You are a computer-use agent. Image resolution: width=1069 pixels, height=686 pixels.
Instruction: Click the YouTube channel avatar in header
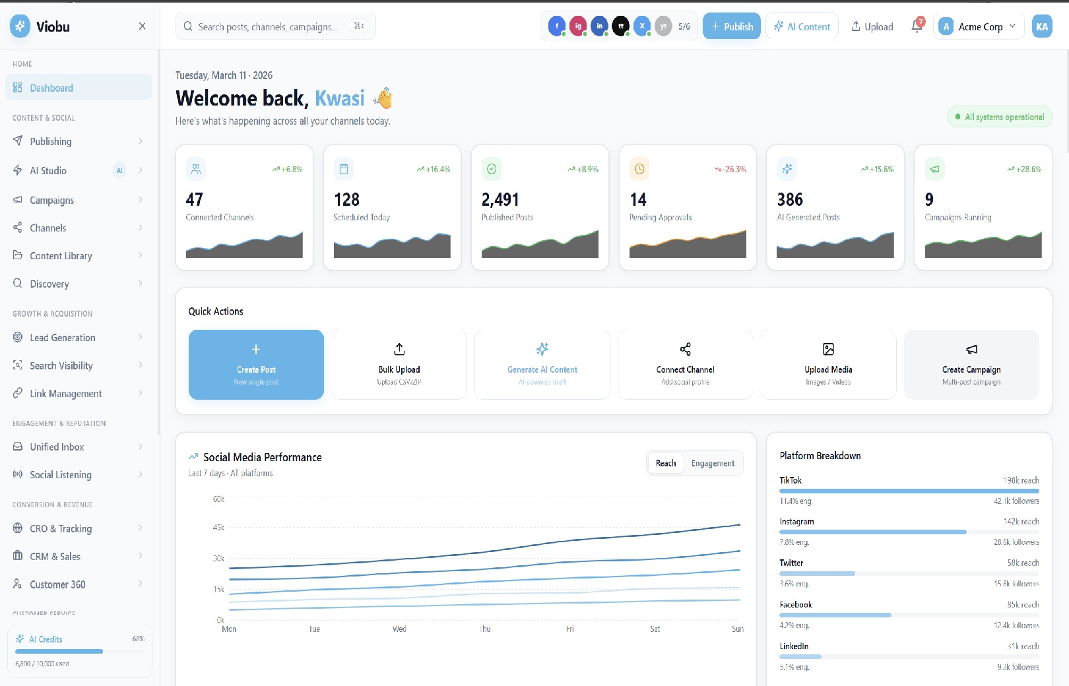(663, 26)
